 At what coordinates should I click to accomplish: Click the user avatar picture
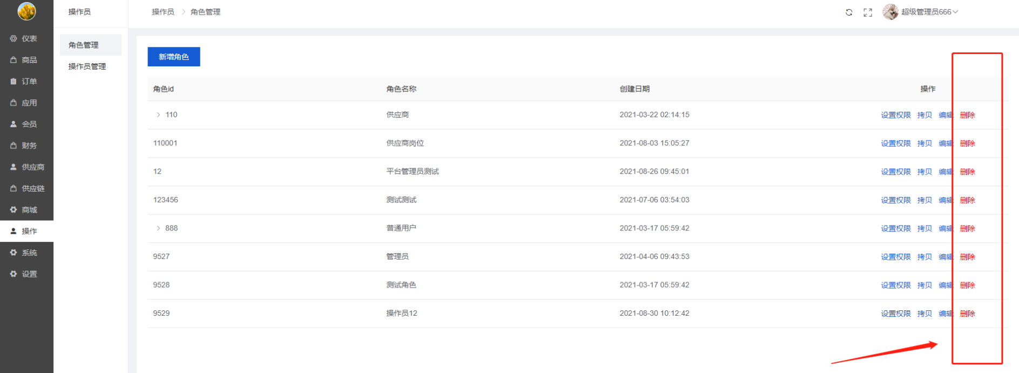(890, 12)
